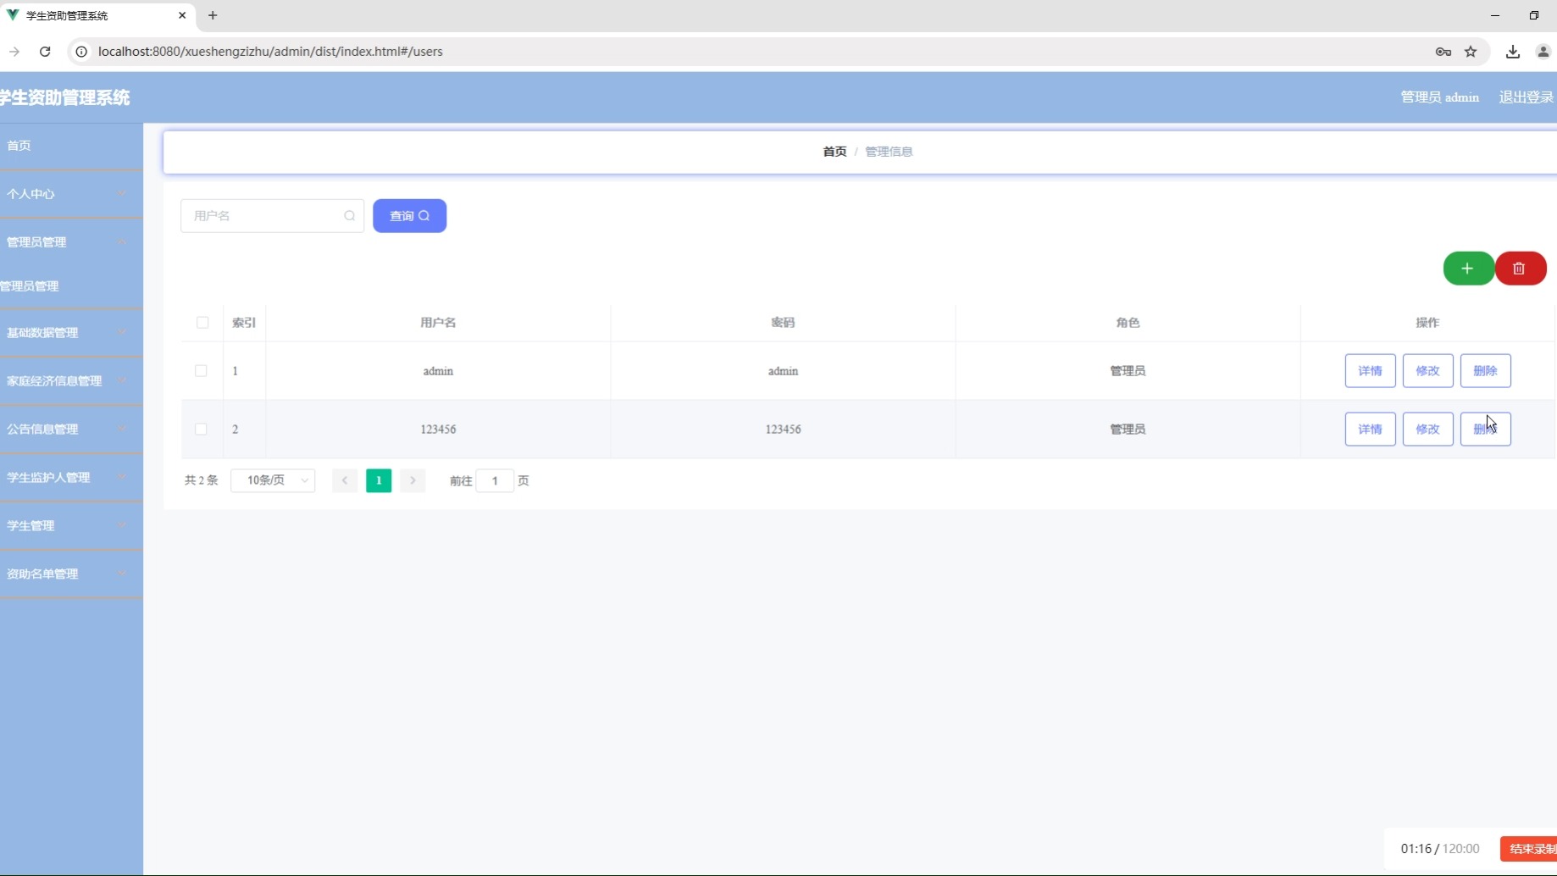This screenshot has height=876, width=1557.
Task: Open 首页 in the sidebar
Action: click(71, 146)
